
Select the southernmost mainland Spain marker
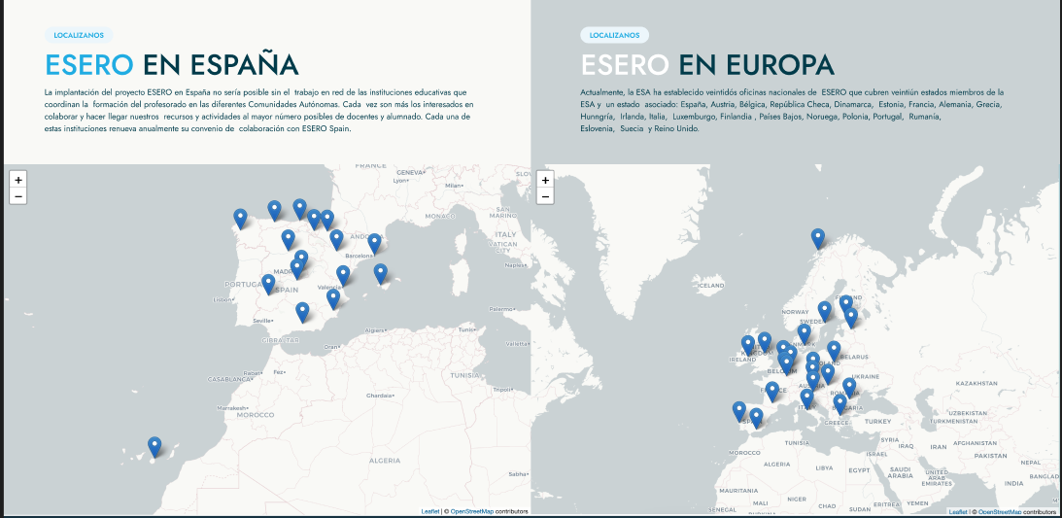tap(302, 312)
